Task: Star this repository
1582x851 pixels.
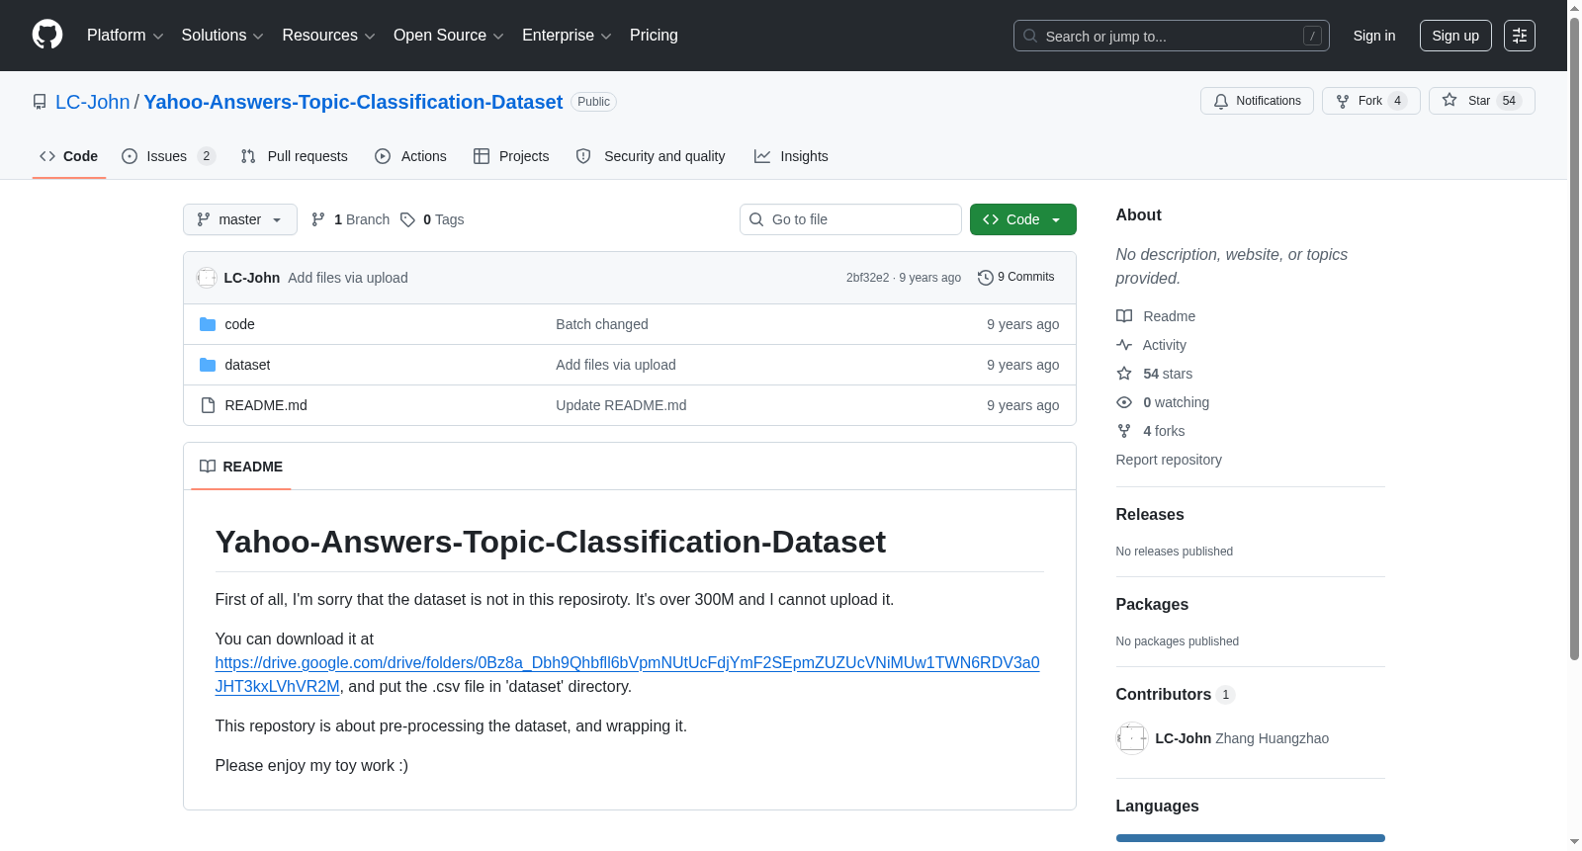Action: pos(1481,101)
